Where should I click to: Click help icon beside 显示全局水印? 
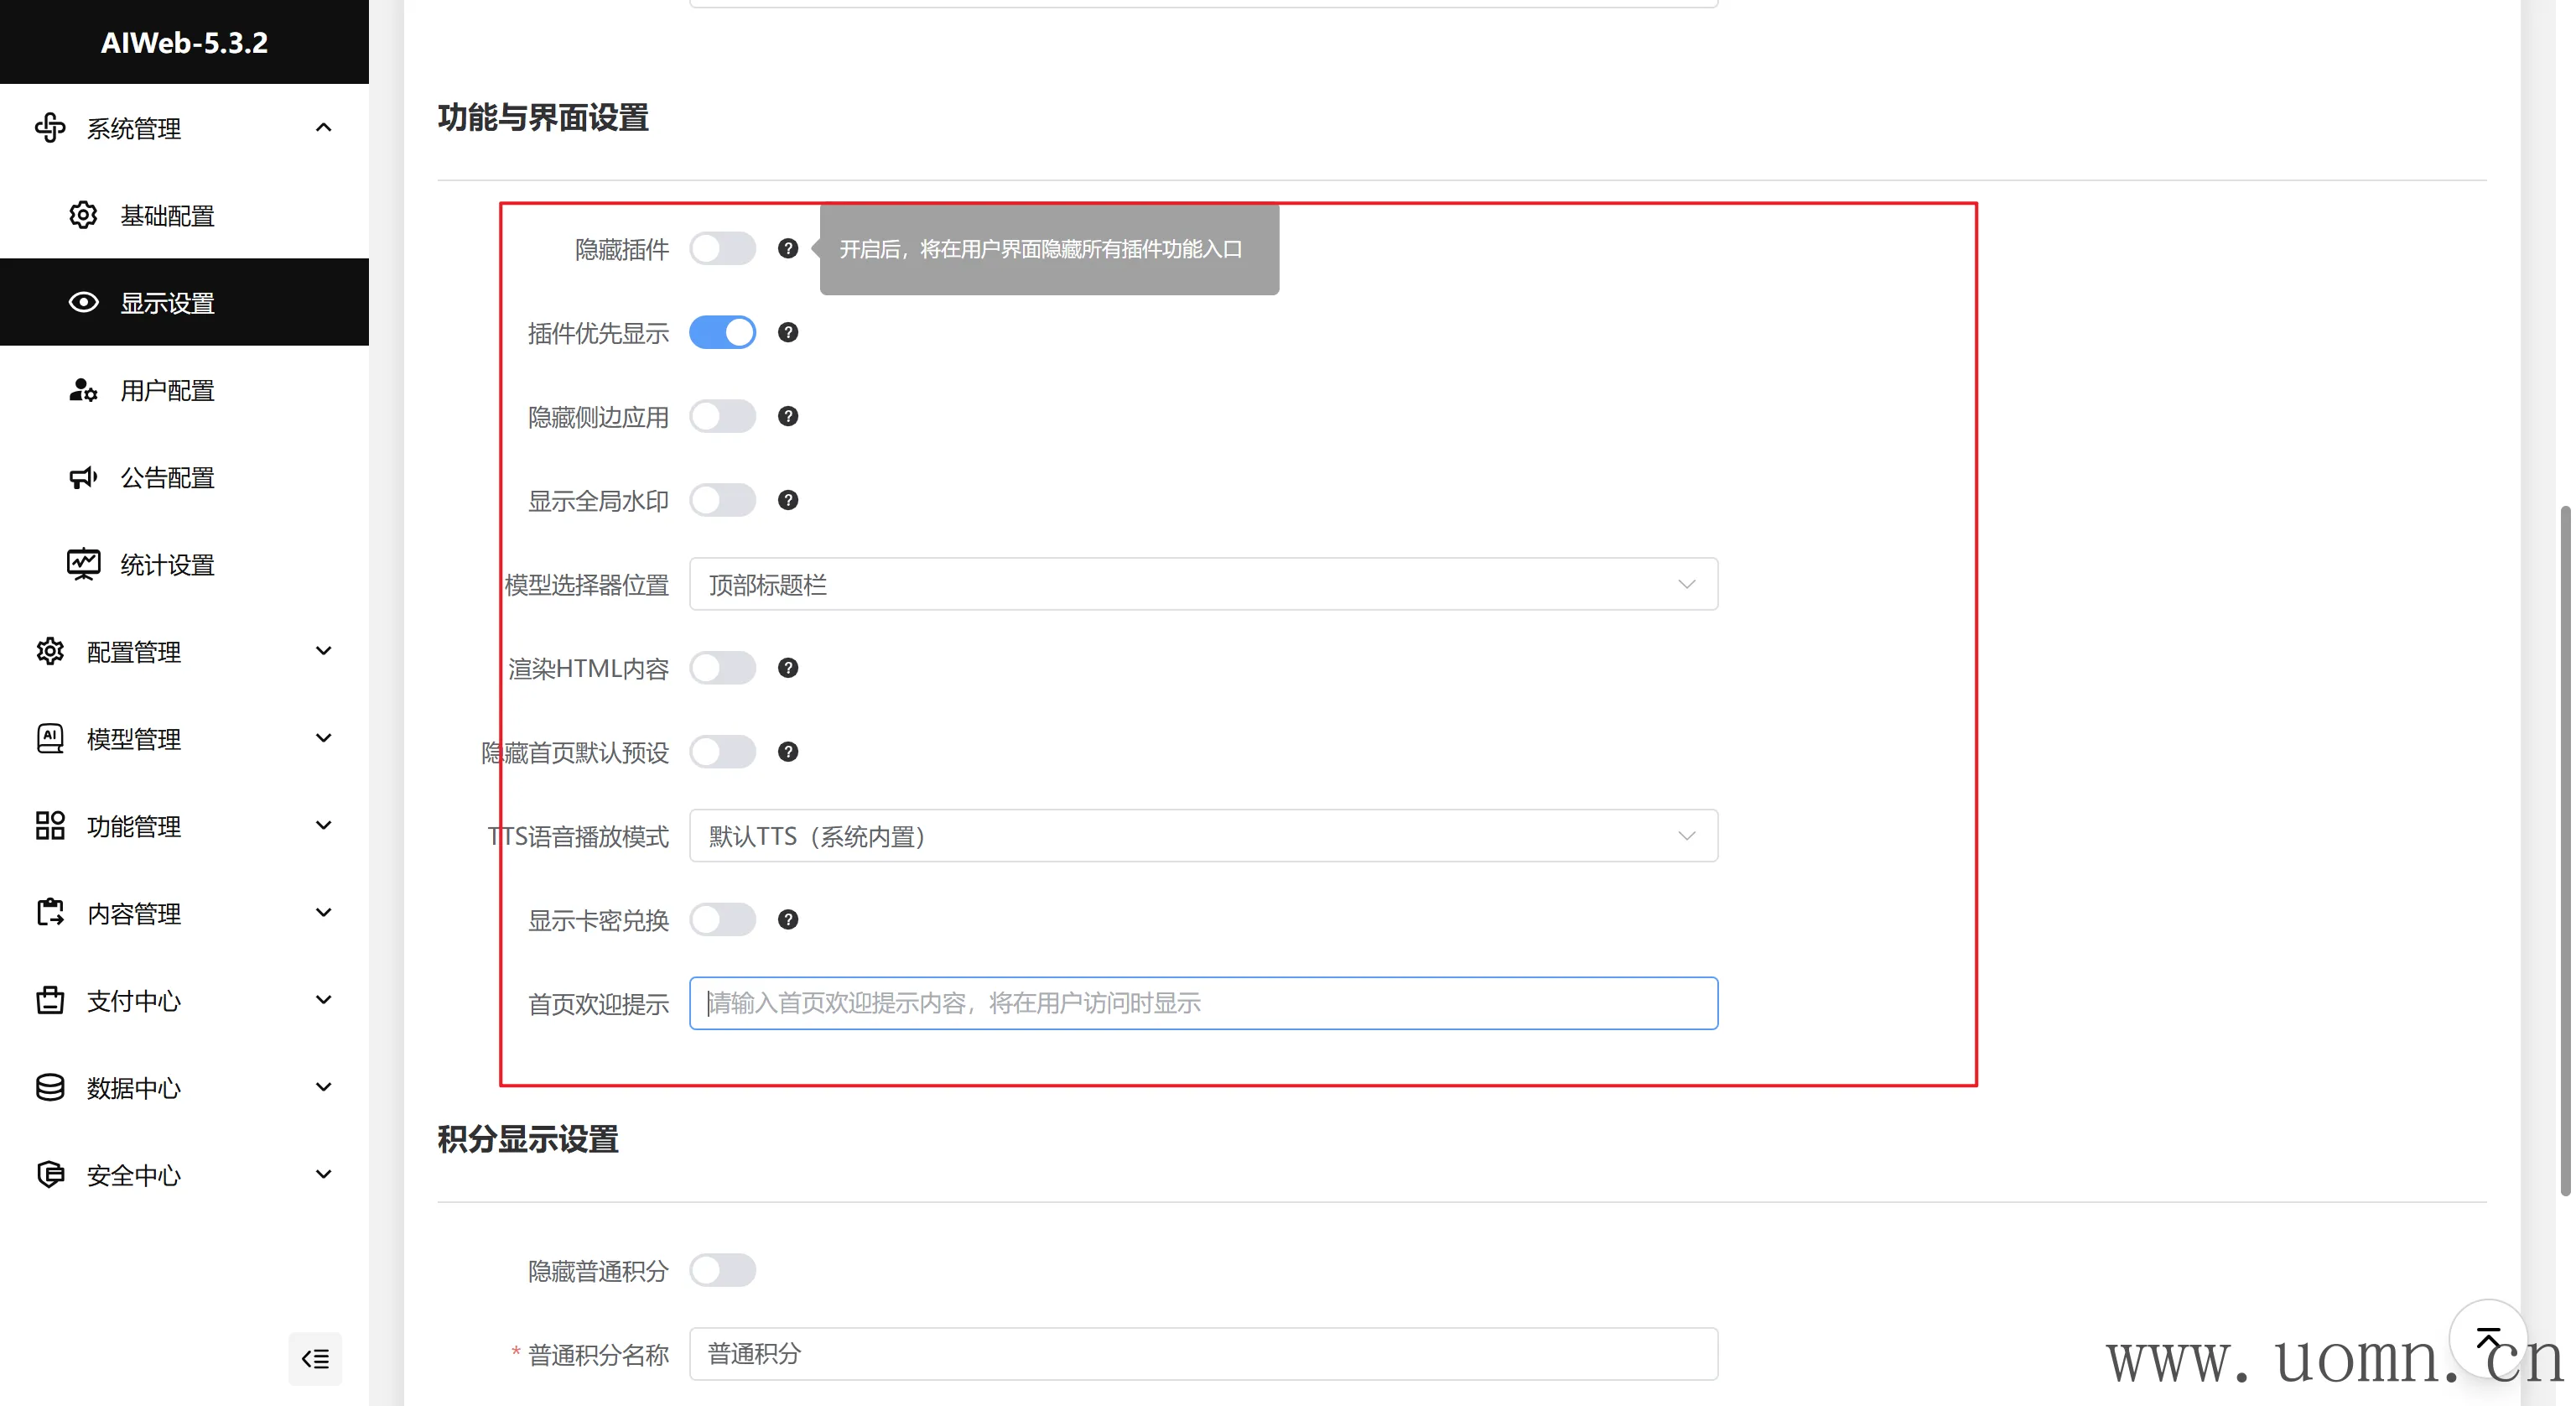coord(788,500)
